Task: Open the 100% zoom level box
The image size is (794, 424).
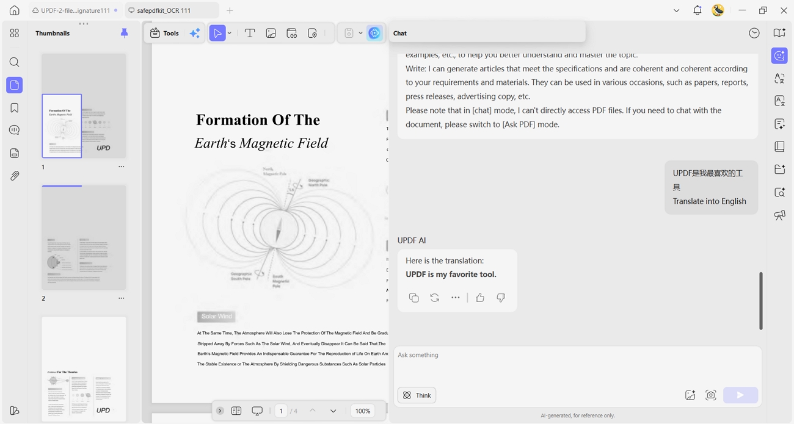Action: pos(363,411)
